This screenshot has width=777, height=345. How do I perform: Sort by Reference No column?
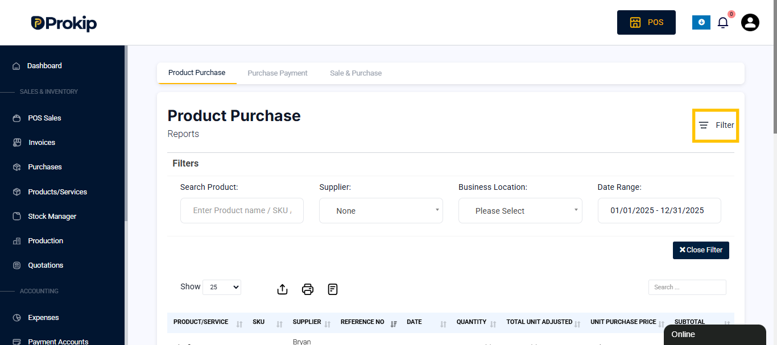click(369, 322)
